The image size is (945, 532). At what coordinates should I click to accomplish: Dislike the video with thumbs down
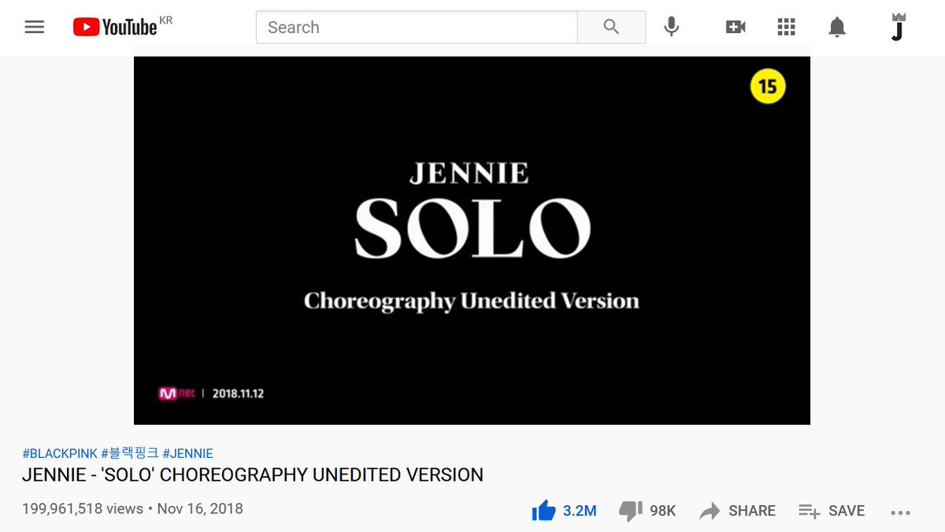(x=631, y=511)
